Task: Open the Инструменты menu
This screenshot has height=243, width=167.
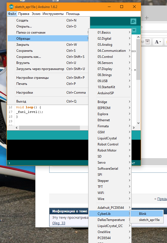Action: coord(53,13)
